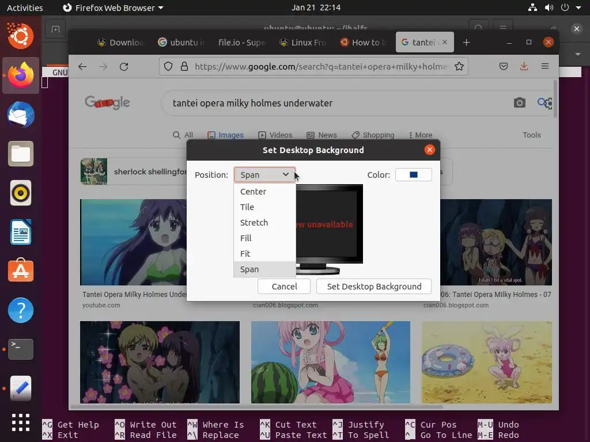Open sherlock shellingford suggestion chip
Image resolution: width=590 pixels, height=442 pixels.
click(134, 172)
